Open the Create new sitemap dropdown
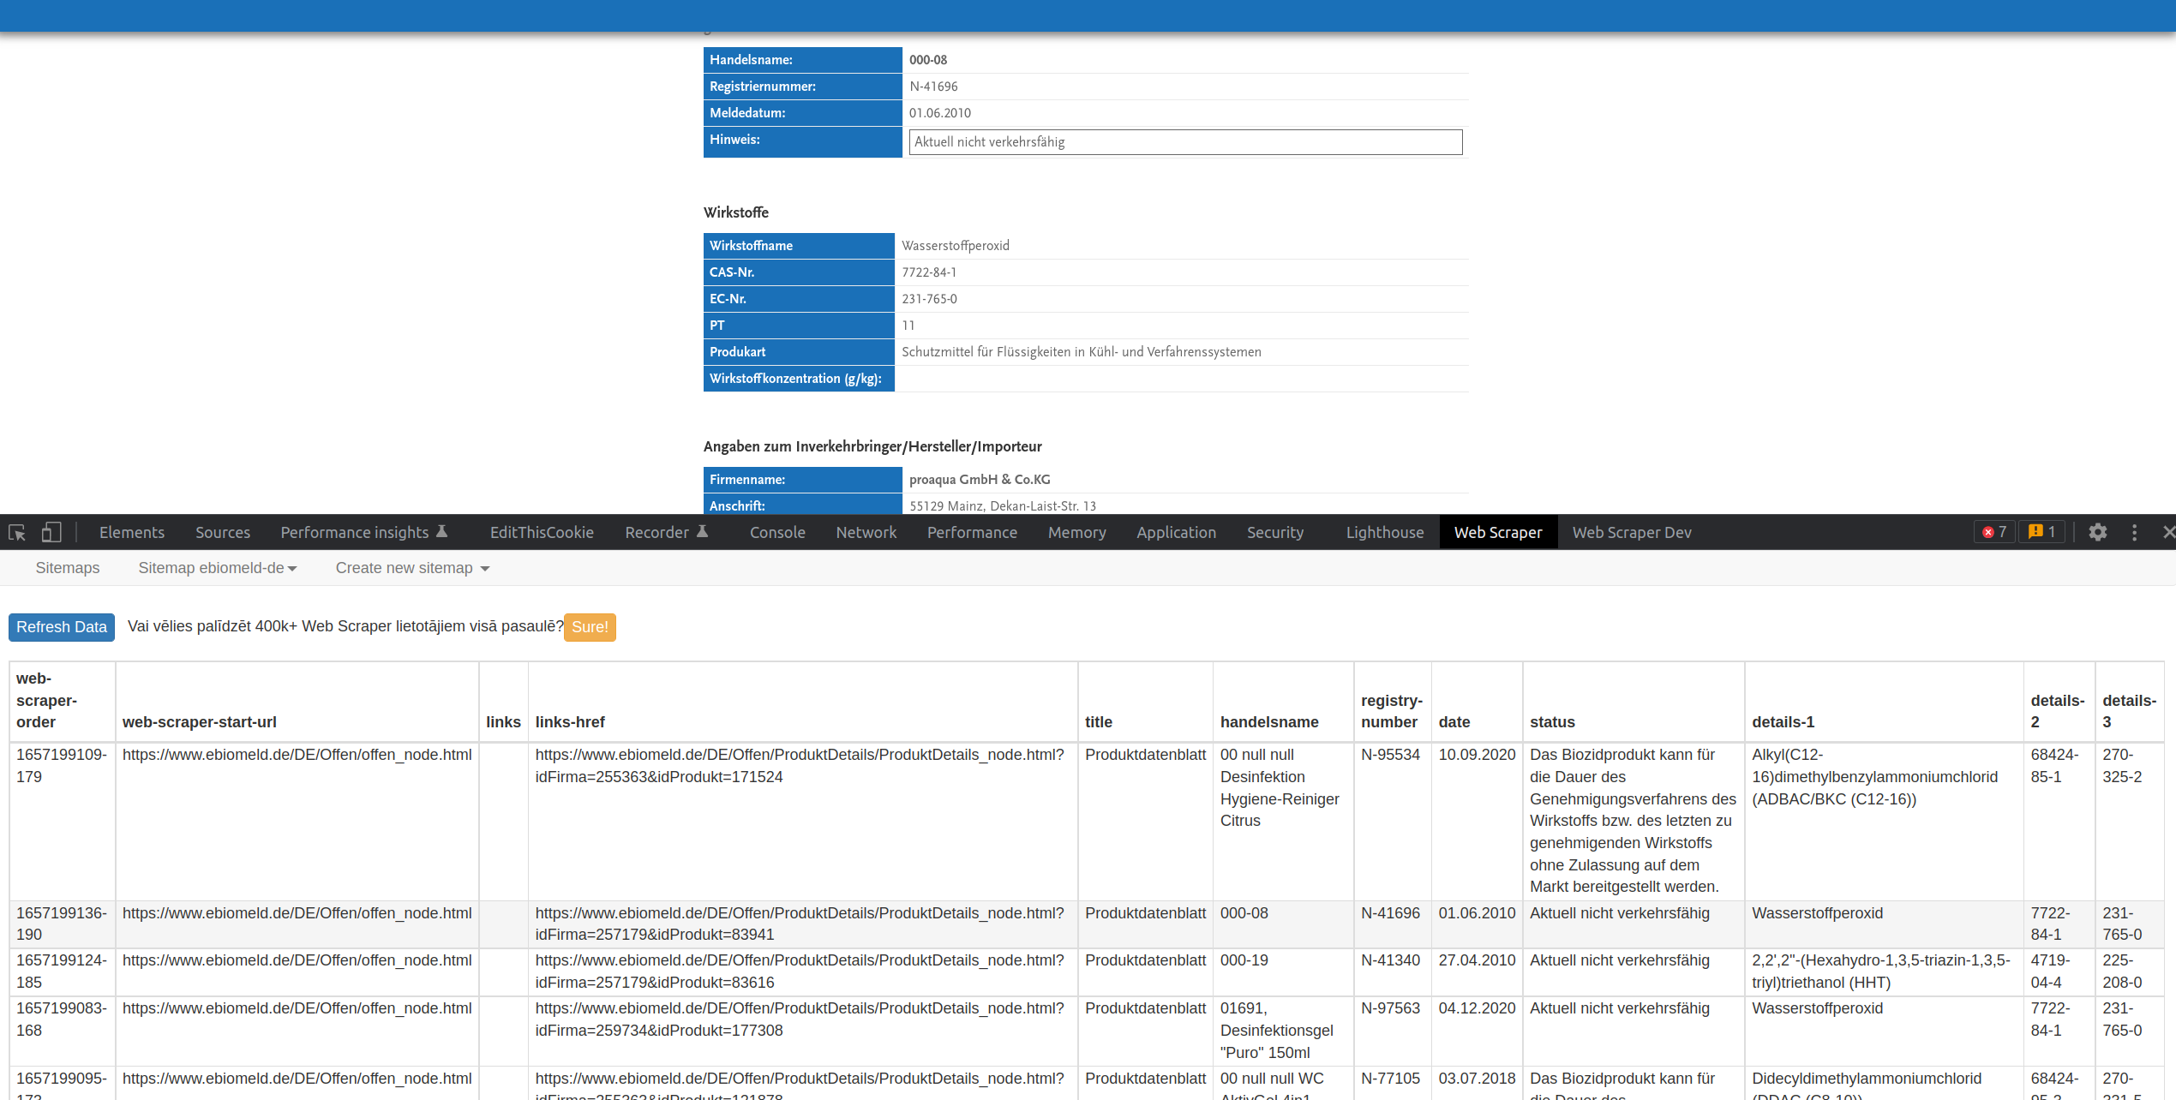 (x=412, y=568)
